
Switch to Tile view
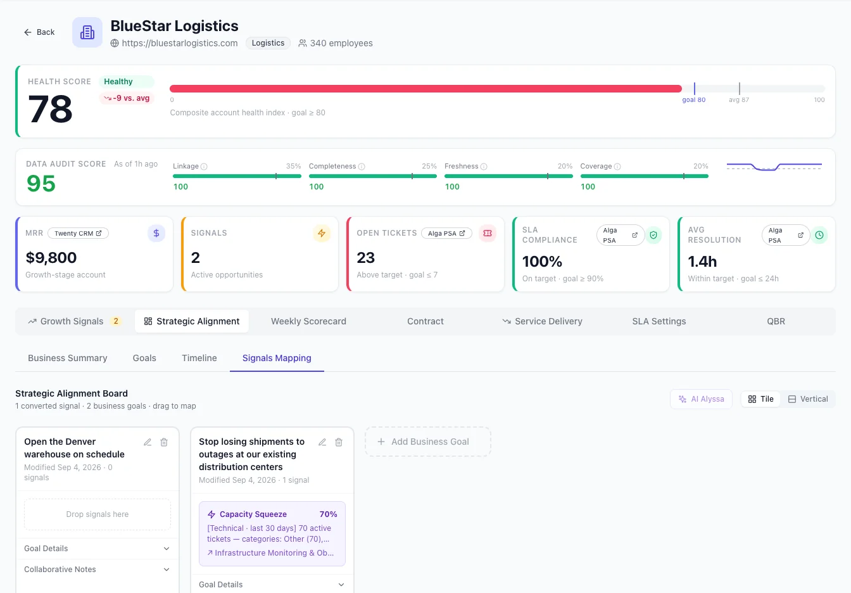pos(760,399)
